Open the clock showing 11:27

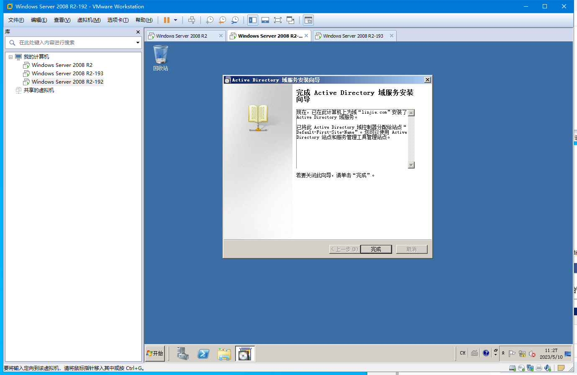coord(551,354)
